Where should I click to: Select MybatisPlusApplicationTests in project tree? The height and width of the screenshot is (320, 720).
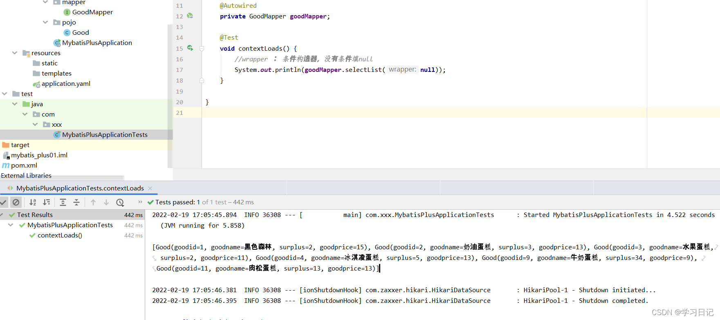point(105,135)
